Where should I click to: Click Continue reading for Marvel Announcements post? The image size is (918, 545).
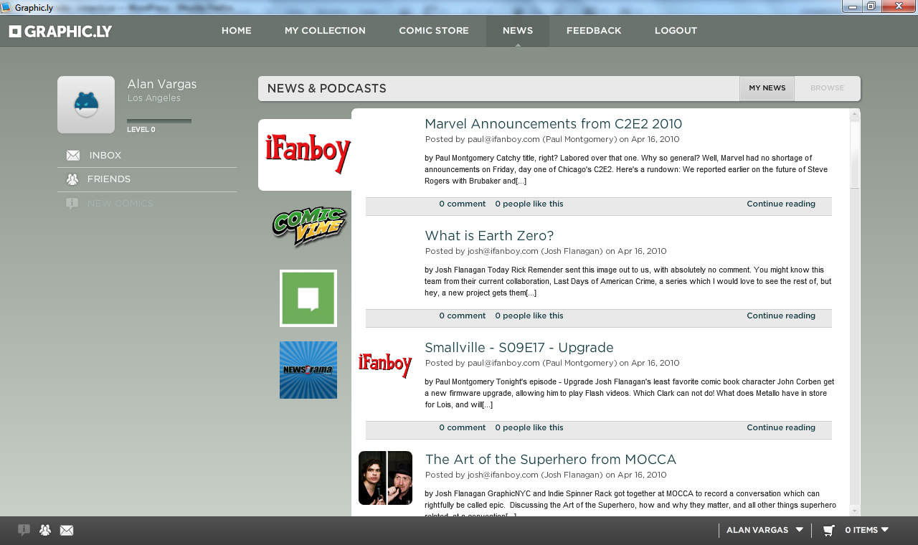pyautogui.click(x=781, y=204)
